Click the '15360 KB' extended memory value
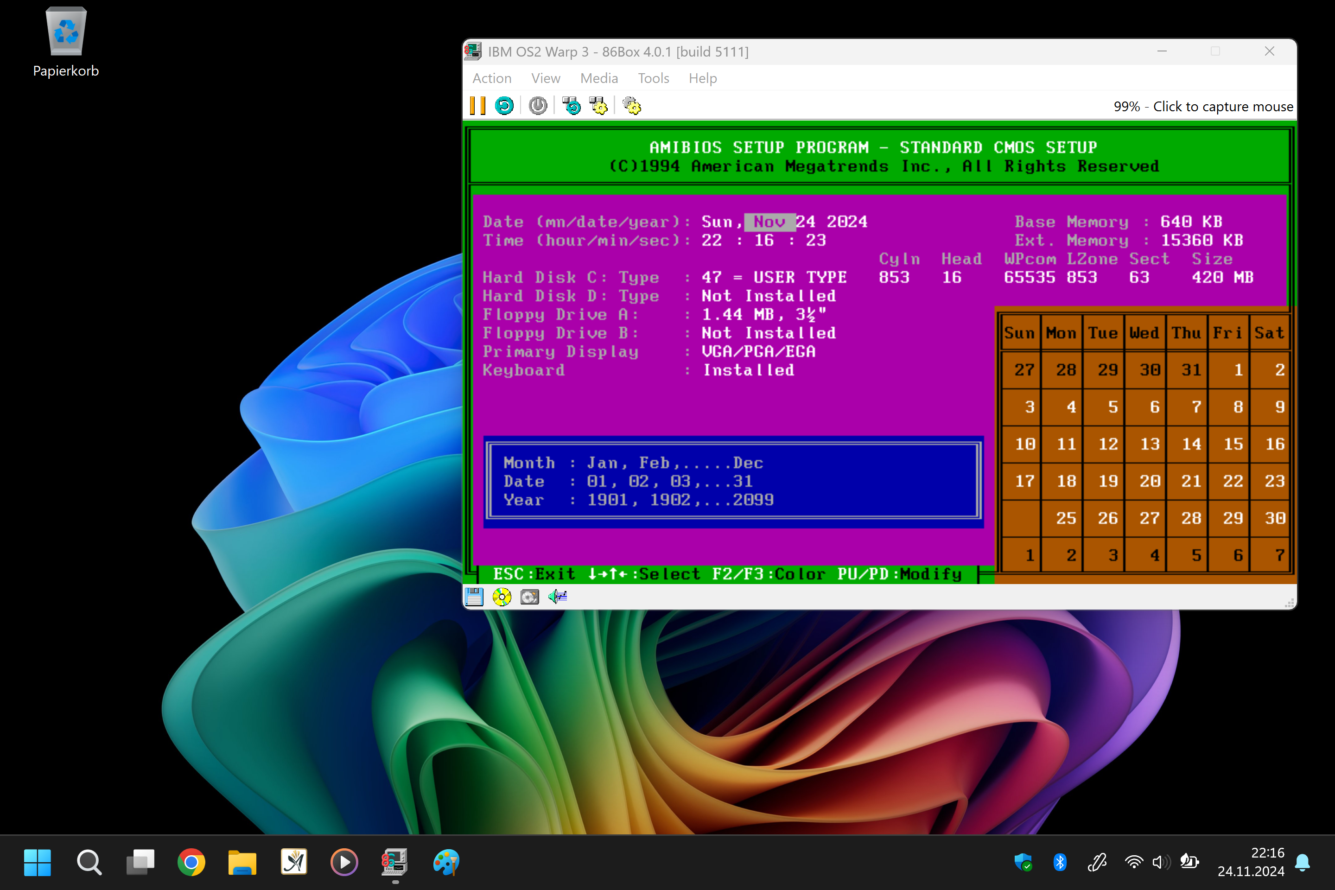Screen dimensions: 1335x890 coord(1202,241)
